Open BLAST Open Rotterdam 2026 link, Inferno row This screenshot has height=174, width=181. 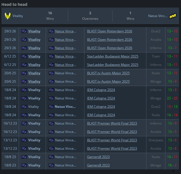(x=110, y=48)
